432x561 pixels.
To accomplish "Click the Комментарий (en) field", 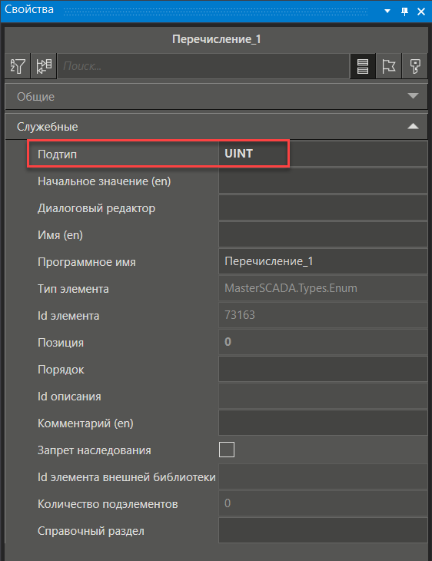I will click(x=323, y=423).
